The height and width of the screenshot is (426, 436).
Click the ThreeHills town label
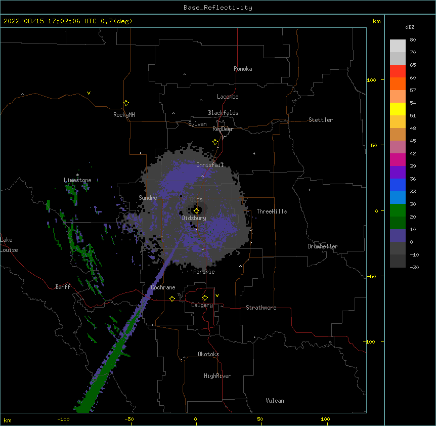click(272, 211)
